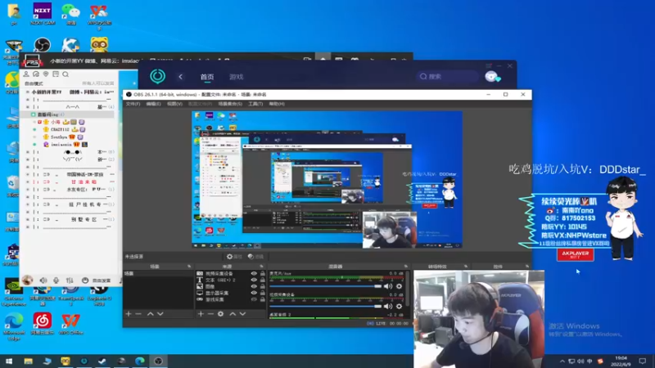Image resolution: width=655 pixels, height=368 pixels.
Task: Show hidden system tray icons chevron
Action: click(x=562, y=361)
